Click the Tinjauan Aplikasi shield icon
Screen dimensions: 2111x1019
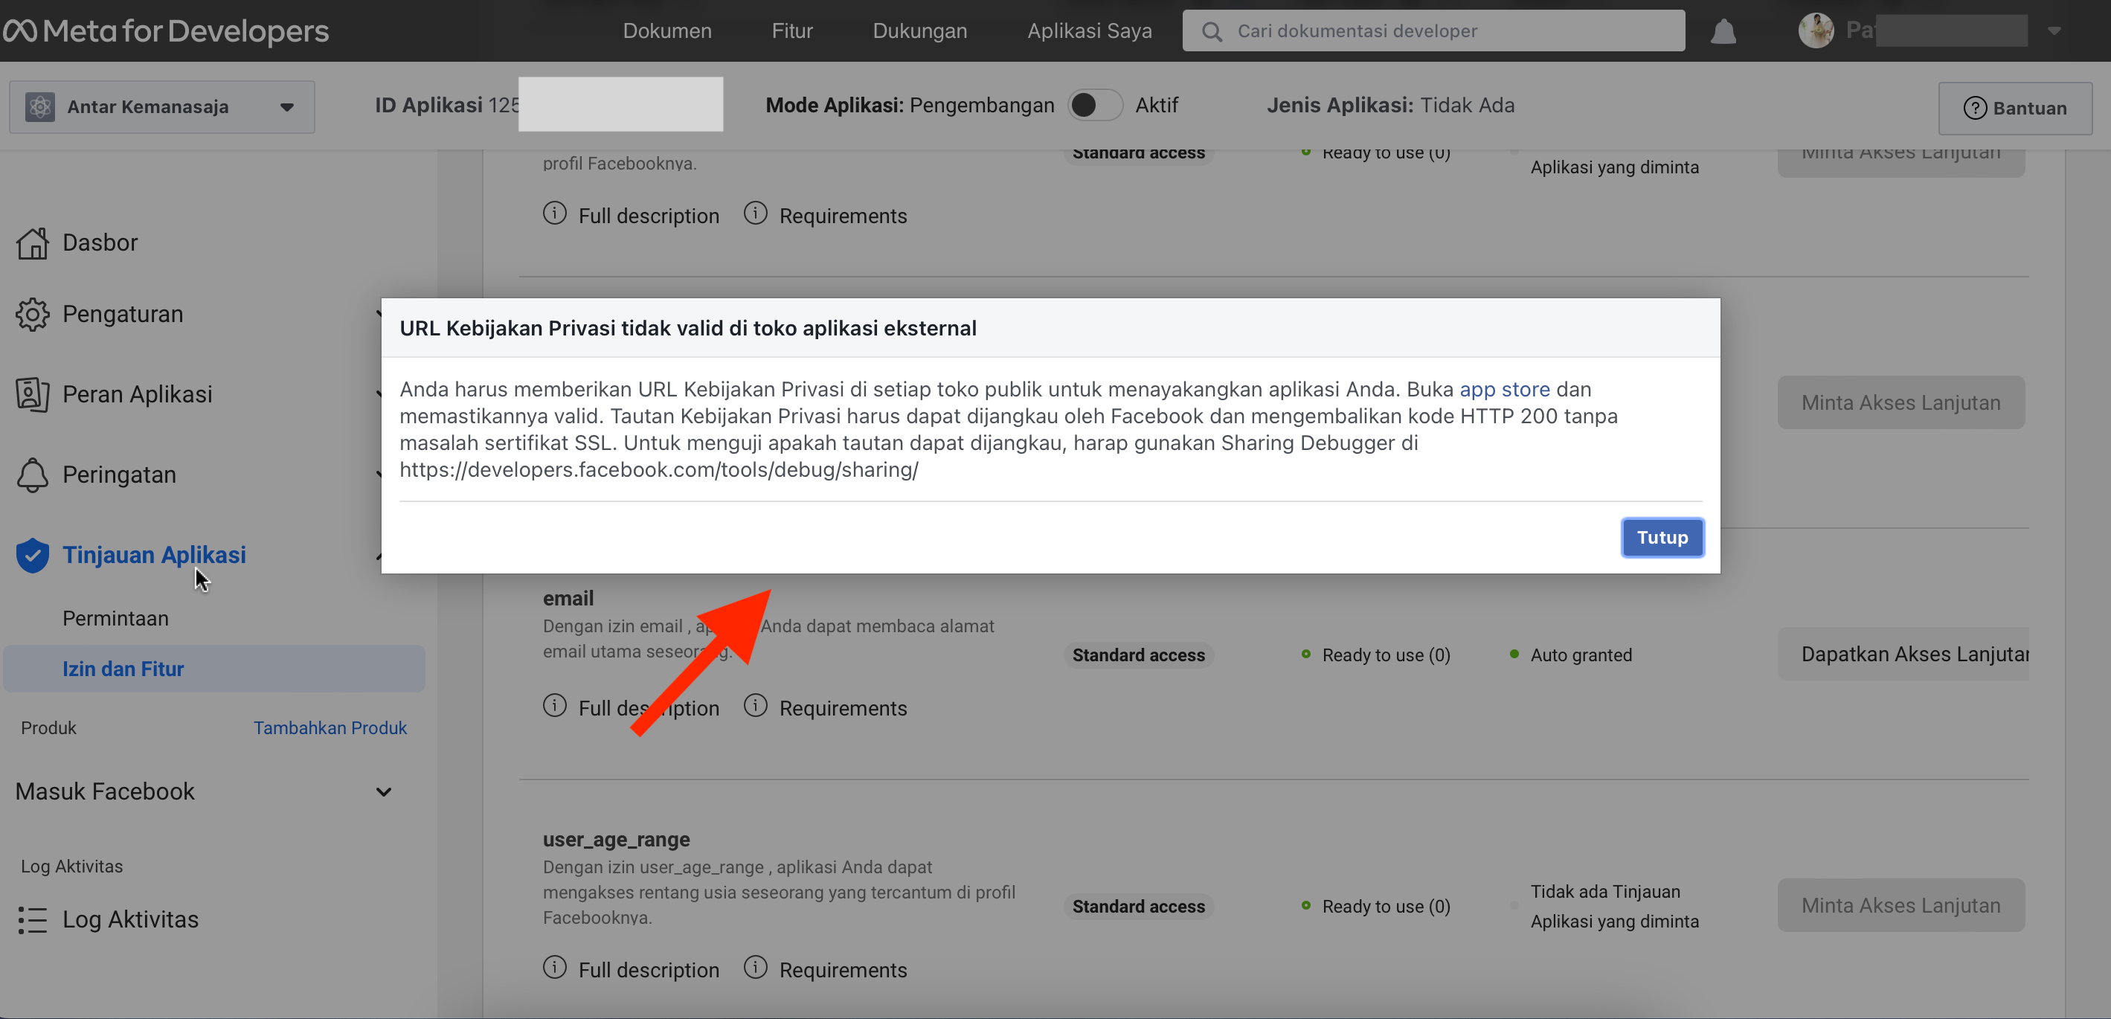click(33, 556)
